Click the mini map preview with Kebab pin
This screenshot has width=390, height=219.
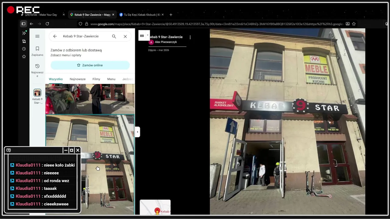pyautogui.click(x=155, y=207)
